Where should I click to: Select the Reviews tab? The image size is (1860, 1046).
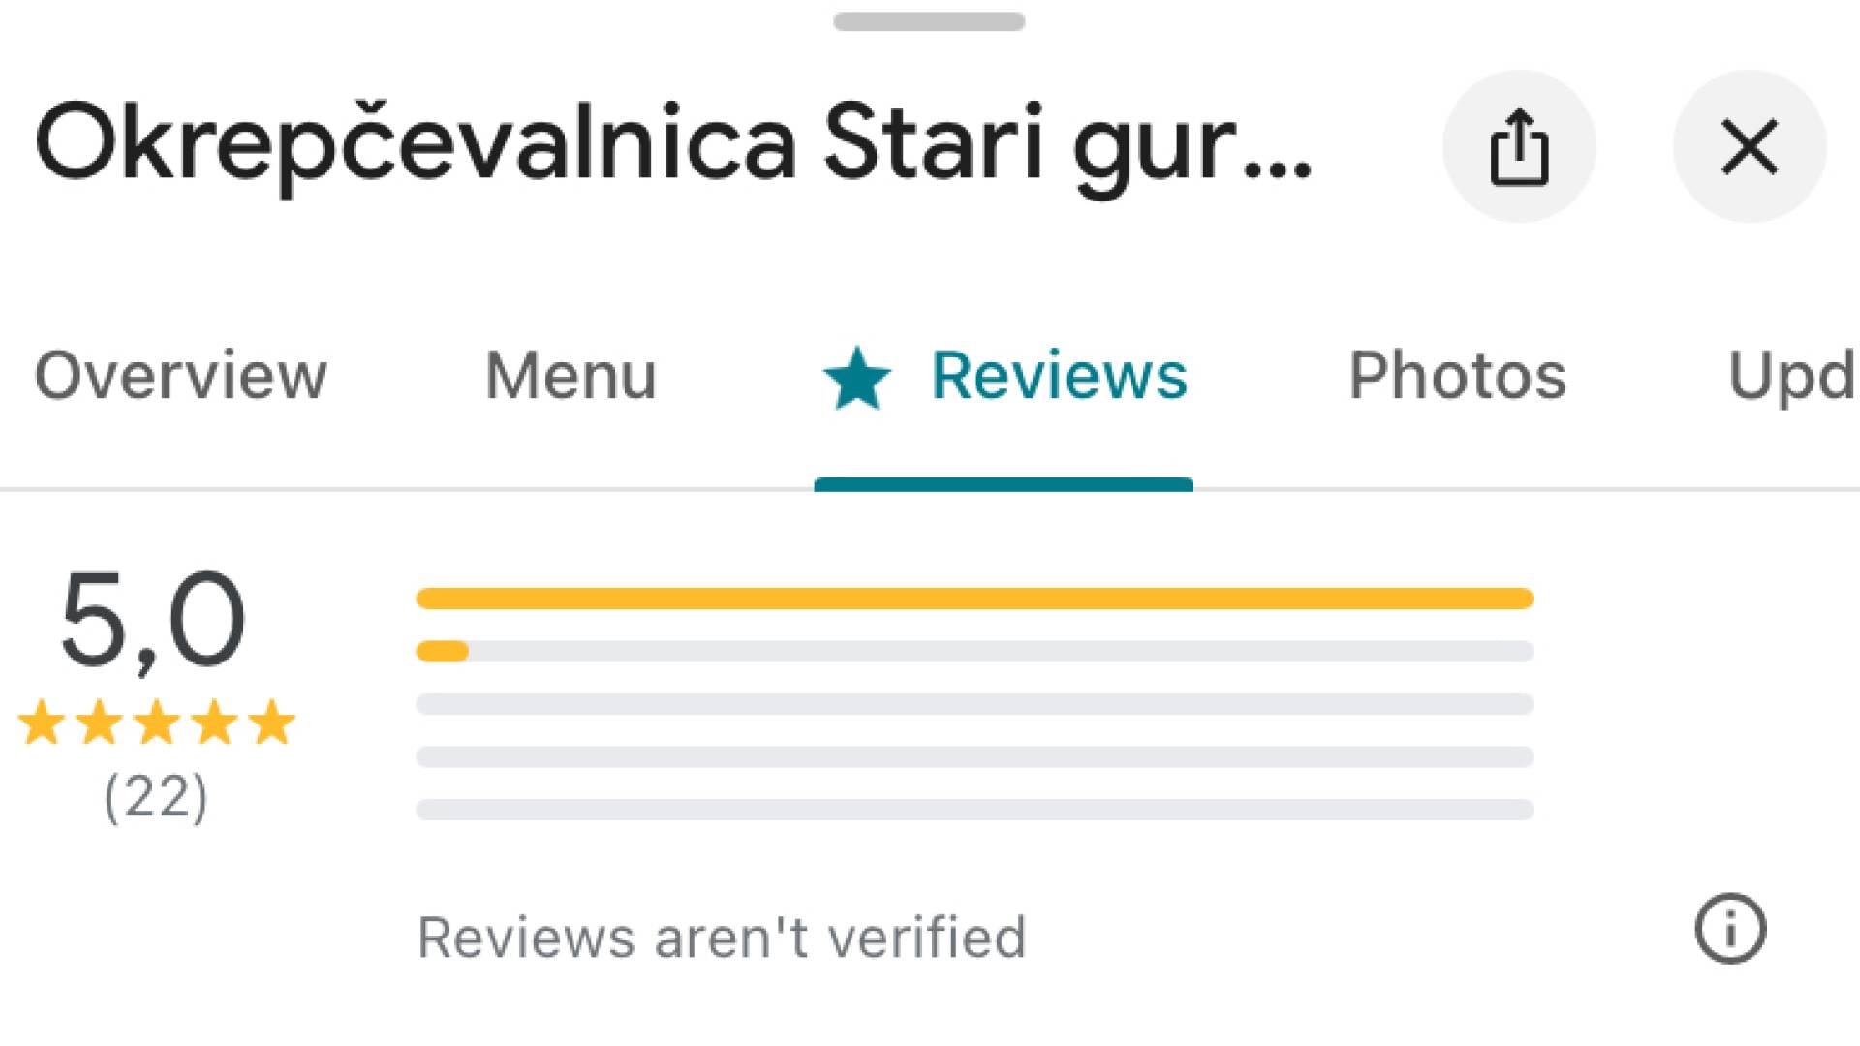pyautogui.click(x=1004, y=376)
